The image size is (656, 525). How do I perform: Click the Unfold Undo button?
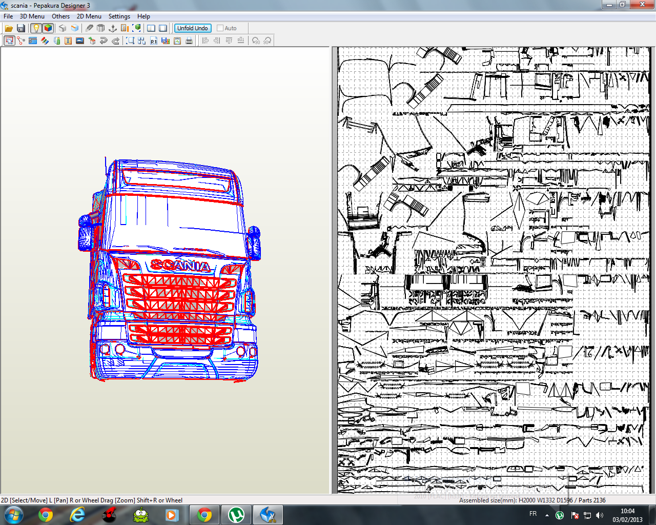coord(193,28)
